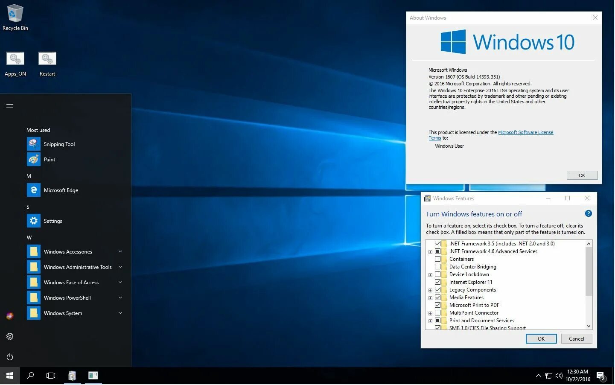The height and width of the screenshot is (385, 615).
Task: Switch to the About Windows taskbar app
Action: pyautogui.click(x=93, y=376)
